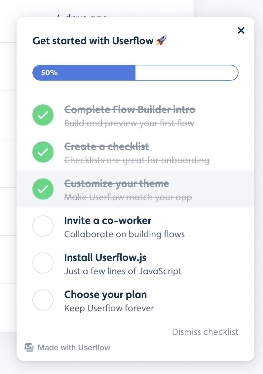Click the rocket emoji in the title

point(161,41)
